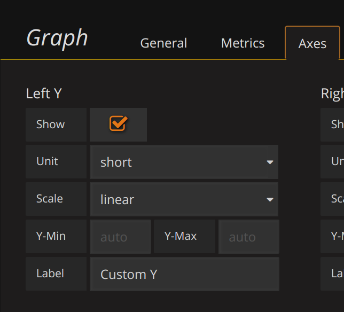Open the Unit dropdown showing short
344x312 pixels.
pos(184,162)
